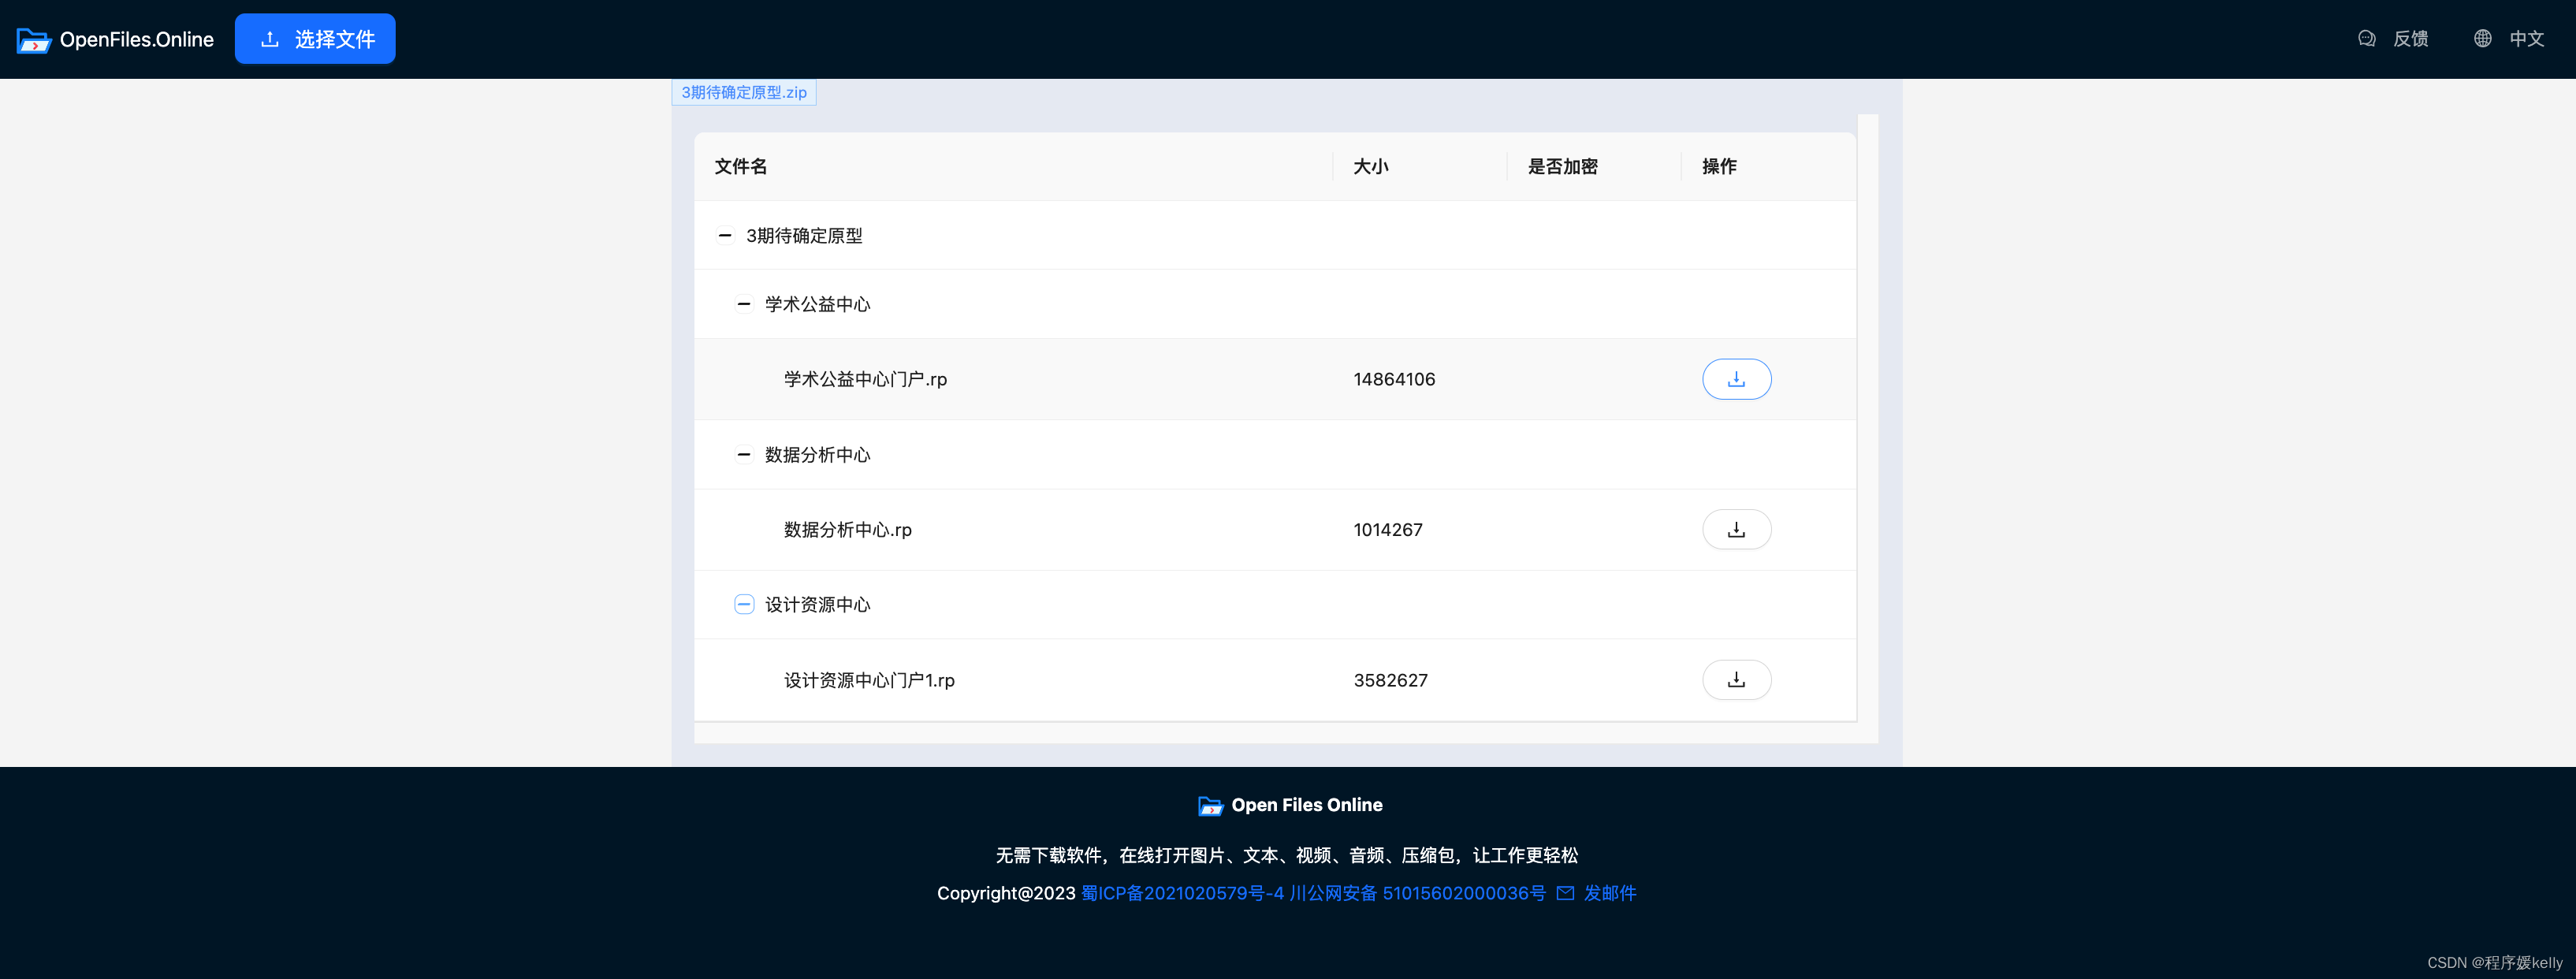Download 学术公益中心门户.rp file
The width and height of the screenshot is (2576, 979).
(1736, 379)
